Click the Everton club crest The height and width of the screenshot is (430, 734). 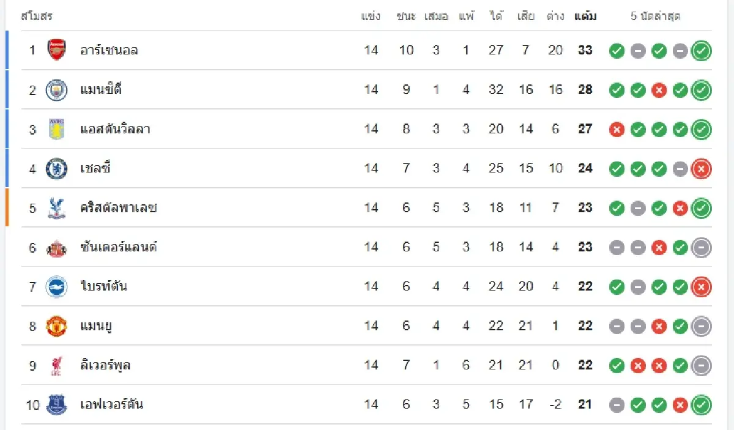[x=57, y=404]
